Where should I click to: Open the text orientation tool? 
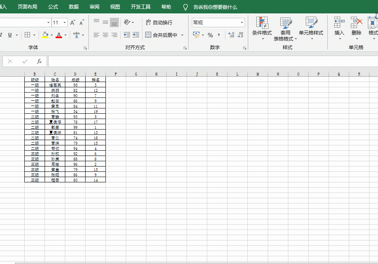click(127, 22)
